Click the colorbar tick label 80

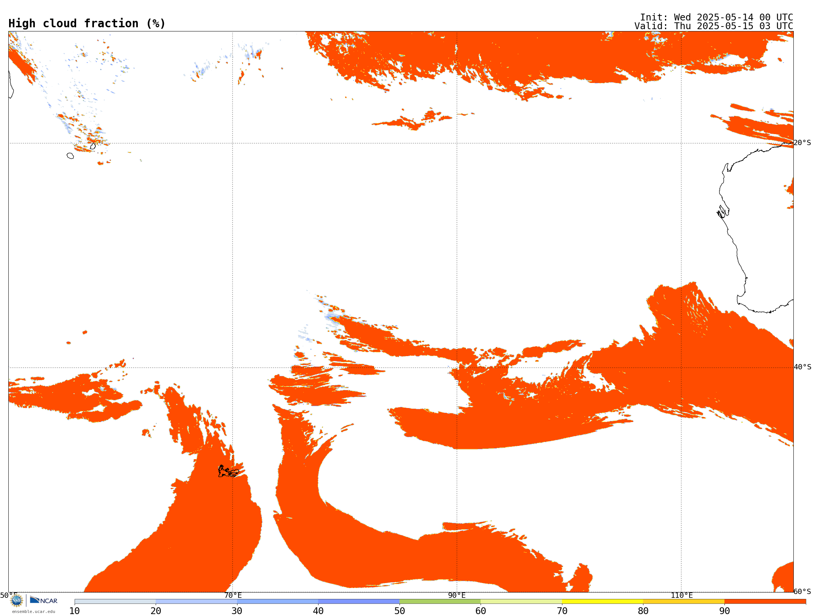643,611
